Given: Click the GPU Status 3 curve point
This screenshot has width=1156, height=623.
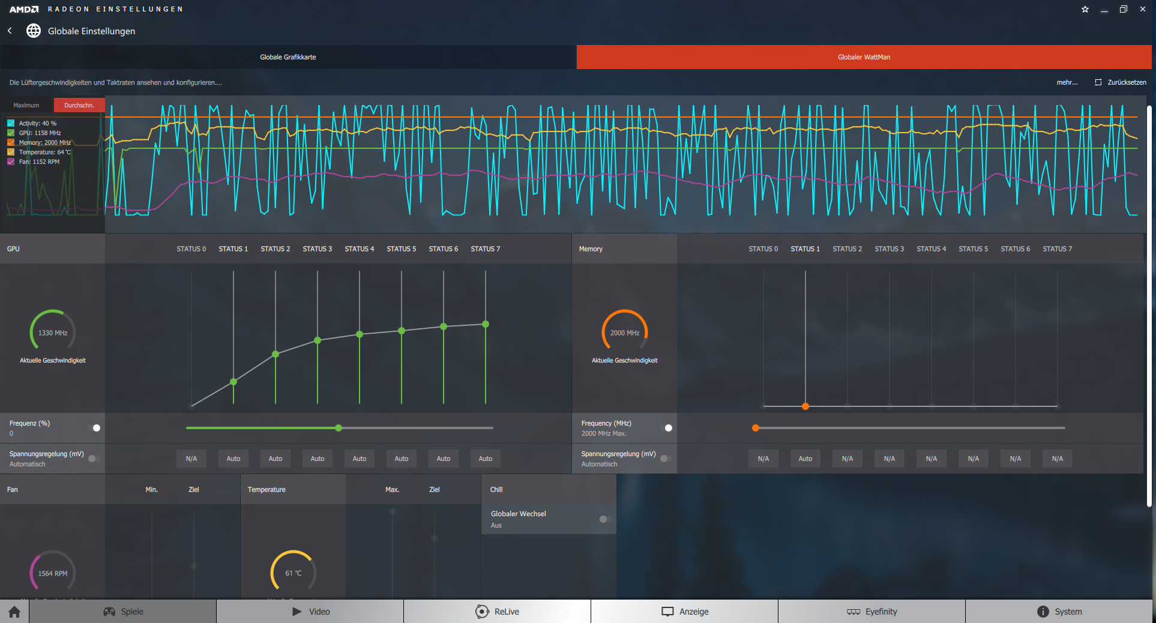Looking at the screenshot, I should [318, 340].
